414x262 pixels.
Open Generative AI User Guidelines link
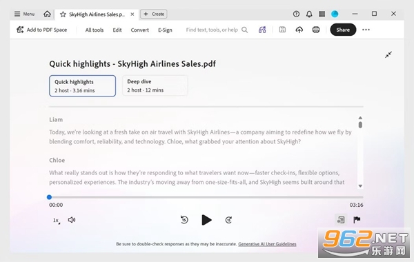tap(267, 244)
